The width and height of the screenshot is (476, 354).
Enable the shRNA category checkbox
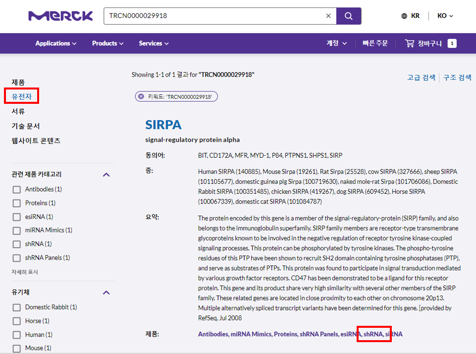click(x=16, y=244)
